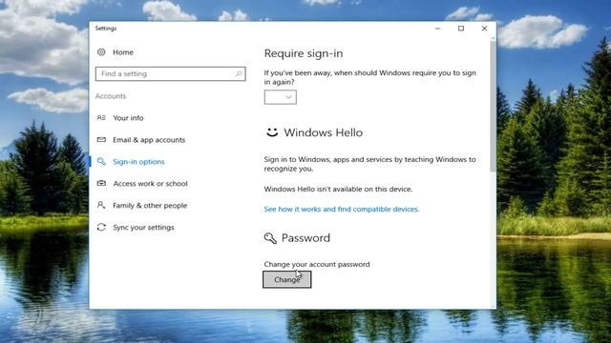Close the Settings window

(484, 29)
